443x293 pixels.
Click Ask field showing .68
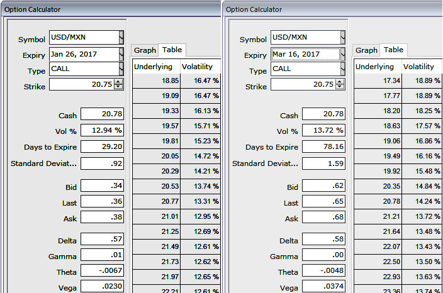324,217
